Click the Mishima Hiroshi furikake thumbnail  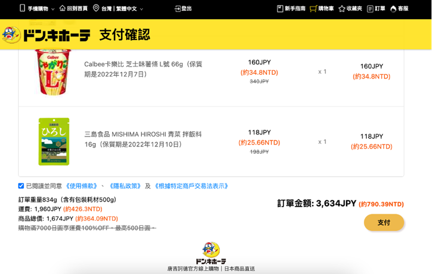click(54, 142)
